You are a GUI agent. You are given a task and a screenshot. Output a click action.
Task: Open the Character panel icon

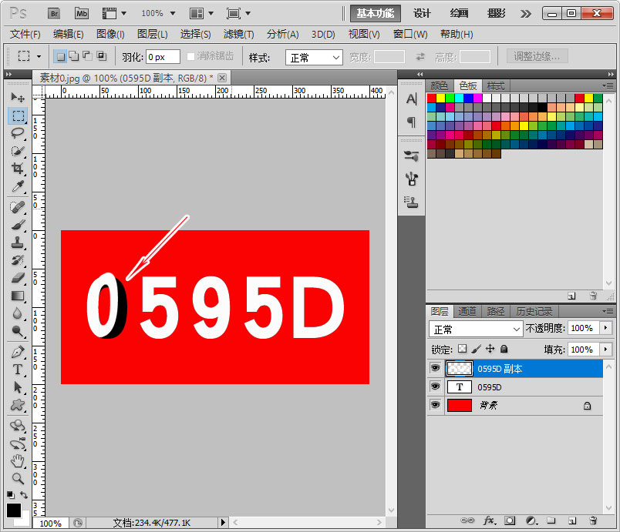point(412,99)
